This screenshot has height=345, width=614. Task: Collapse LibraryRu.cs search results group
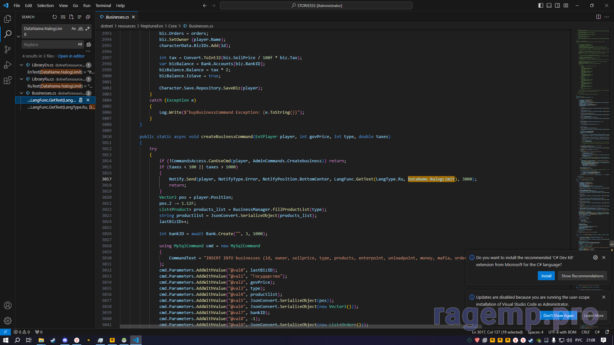(21, 79)
